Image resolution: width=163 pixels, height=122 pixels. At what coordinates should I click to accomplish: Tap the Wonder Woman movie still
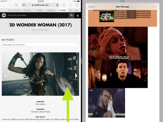tap(40, 74)
